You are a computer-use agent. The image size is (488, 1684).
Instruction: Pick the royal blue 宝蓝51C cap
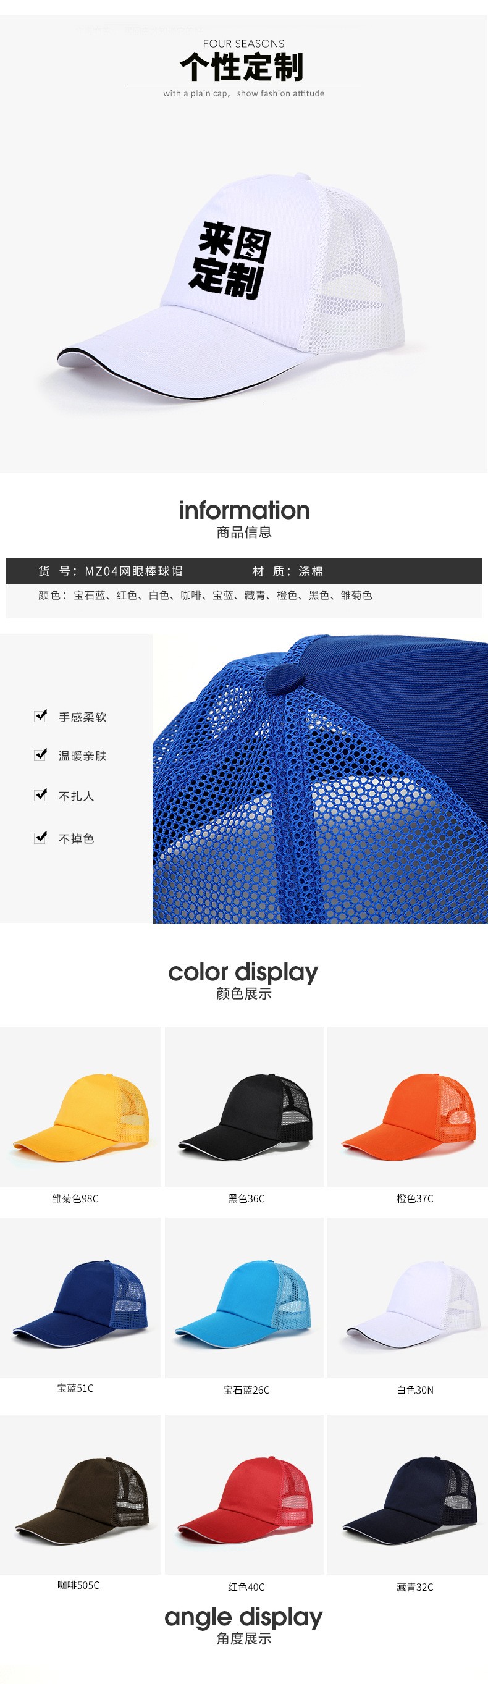[80, 1298]
